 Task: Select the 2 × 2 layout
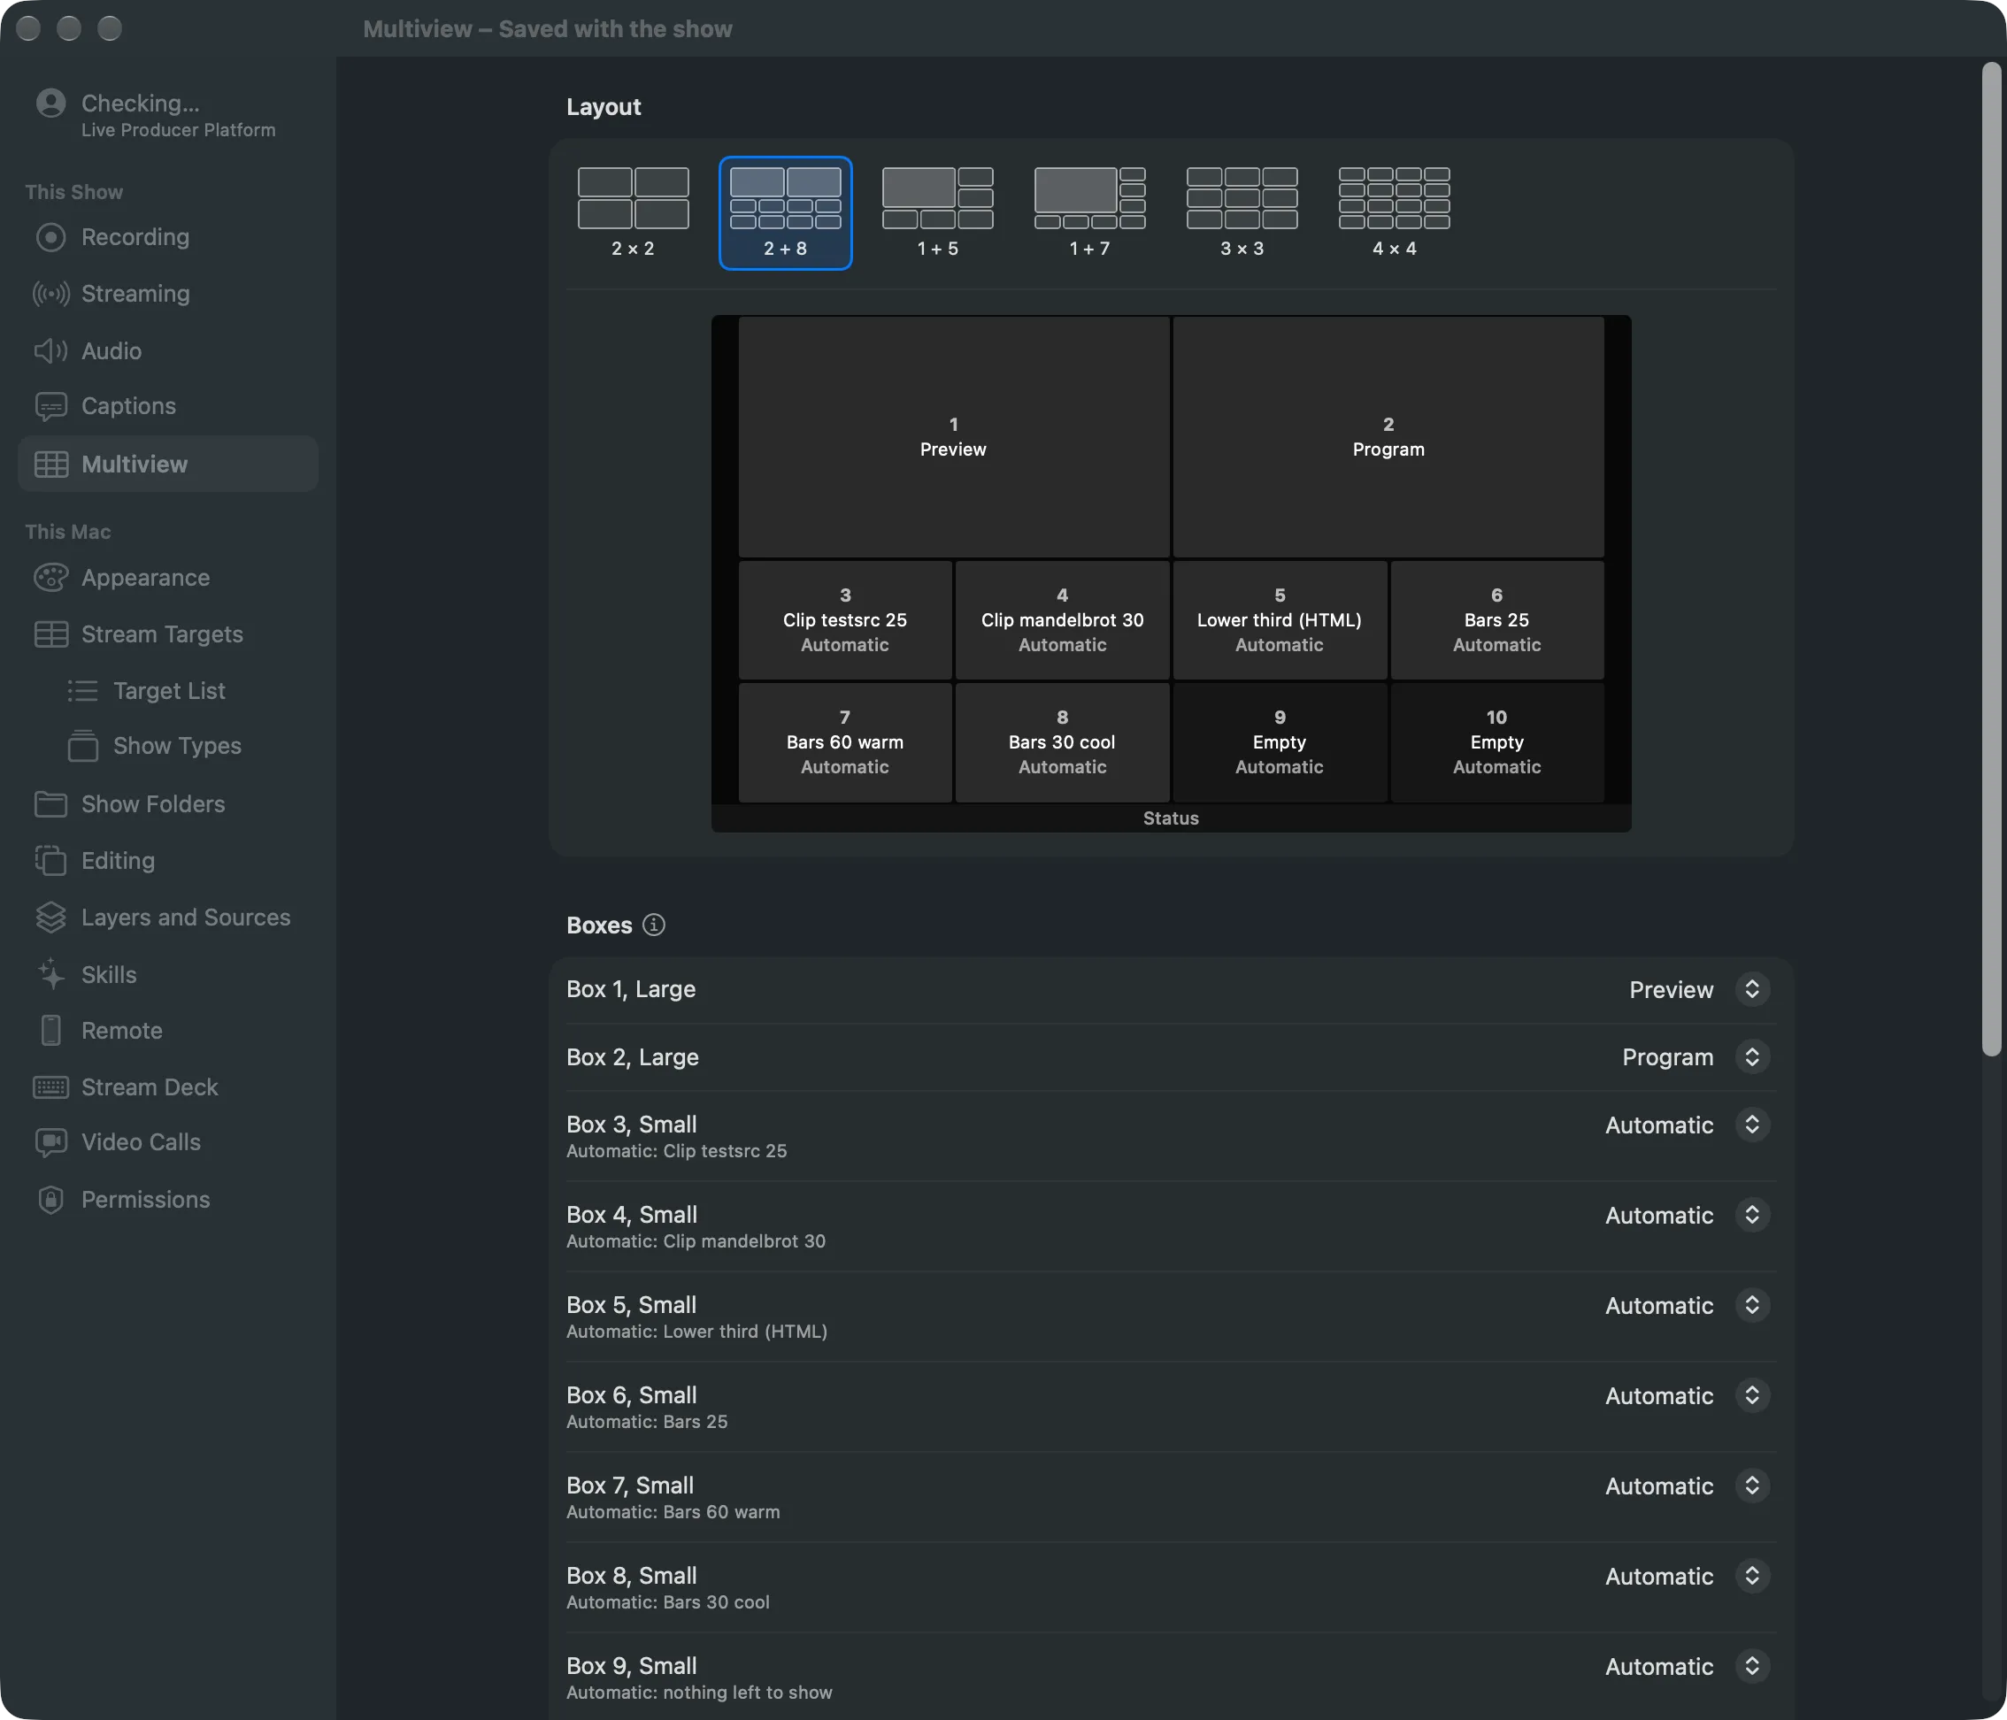coord(633,213)
